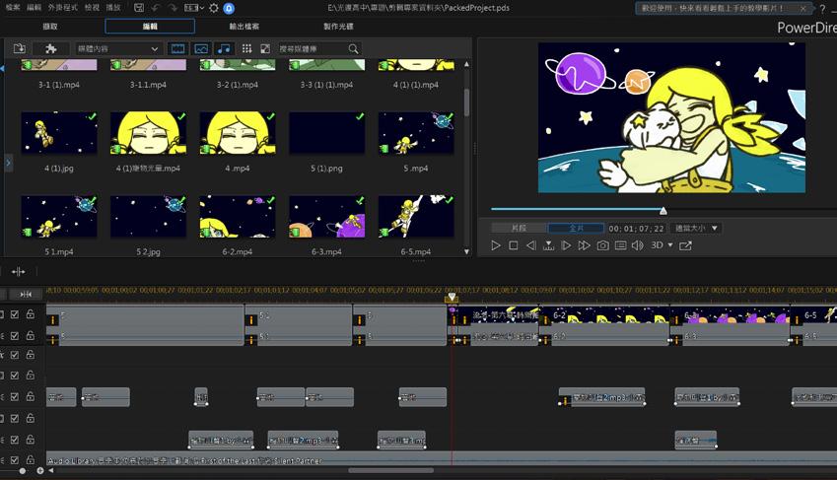The image size is (837, 480).
Task: Click the split-arrows tool above the timeline
Action: pyautogui.click(x=18, y=272)
